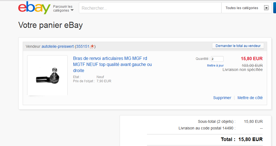Viewport: 276px width, 146px height.
Task: Click the crossed-out 103,00 EUR price
Action: click(x=252, y=65)
